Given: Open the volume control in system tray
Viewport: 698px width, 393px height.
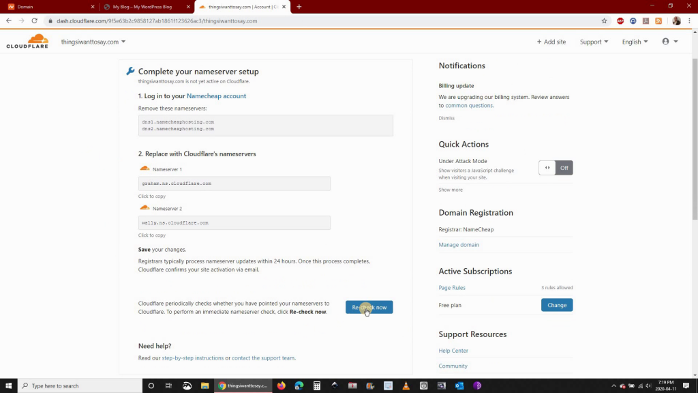Looking at the screenshot, I should [649, 386].
